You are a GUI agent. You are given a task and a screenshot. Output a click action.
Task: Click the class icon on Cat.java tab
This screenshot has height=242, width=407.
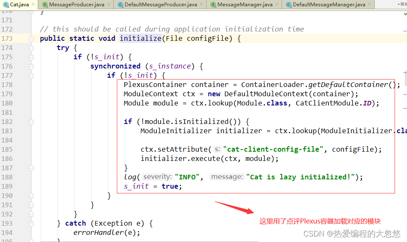point(6,5)
